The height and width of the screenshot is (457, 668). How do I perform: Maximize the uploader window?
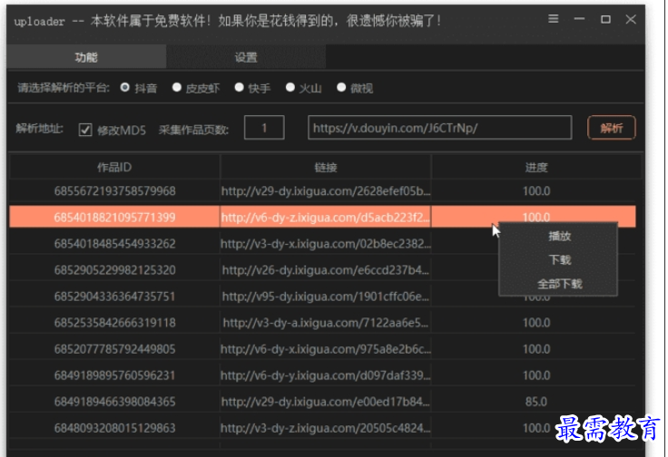[605, 19]
